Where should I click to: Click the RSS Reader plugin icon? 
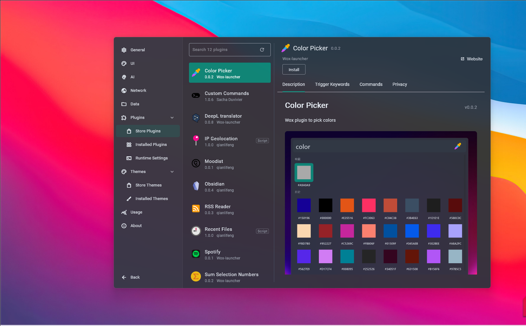196,208
